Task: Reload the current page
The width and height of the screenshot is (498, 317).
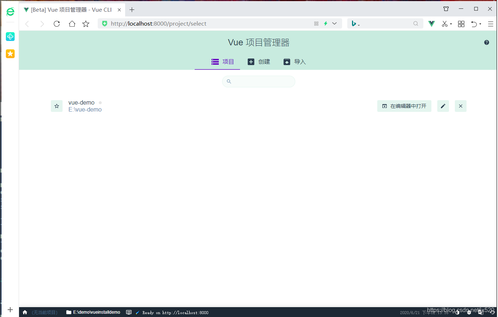Action: tap(57, 24)
